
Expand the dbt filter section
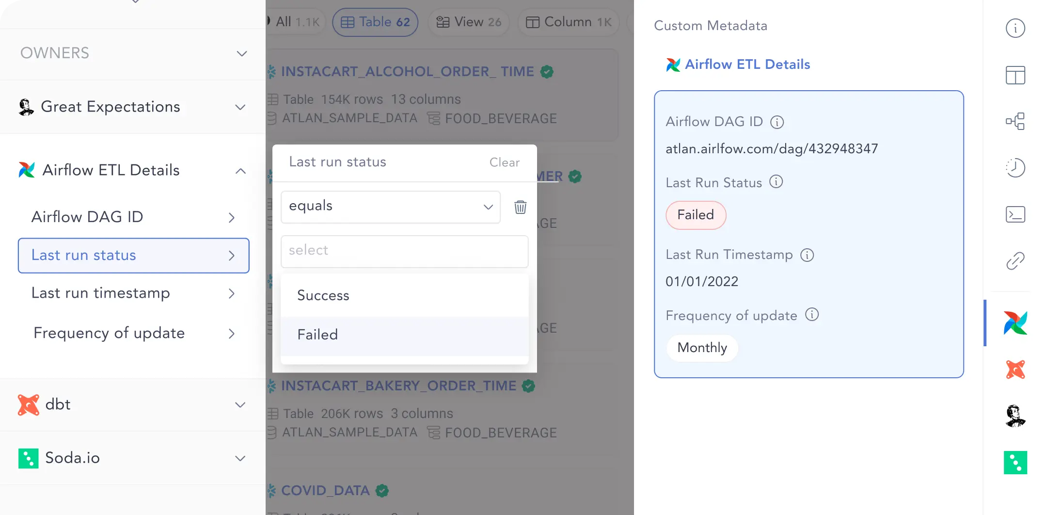coord(133,404)
